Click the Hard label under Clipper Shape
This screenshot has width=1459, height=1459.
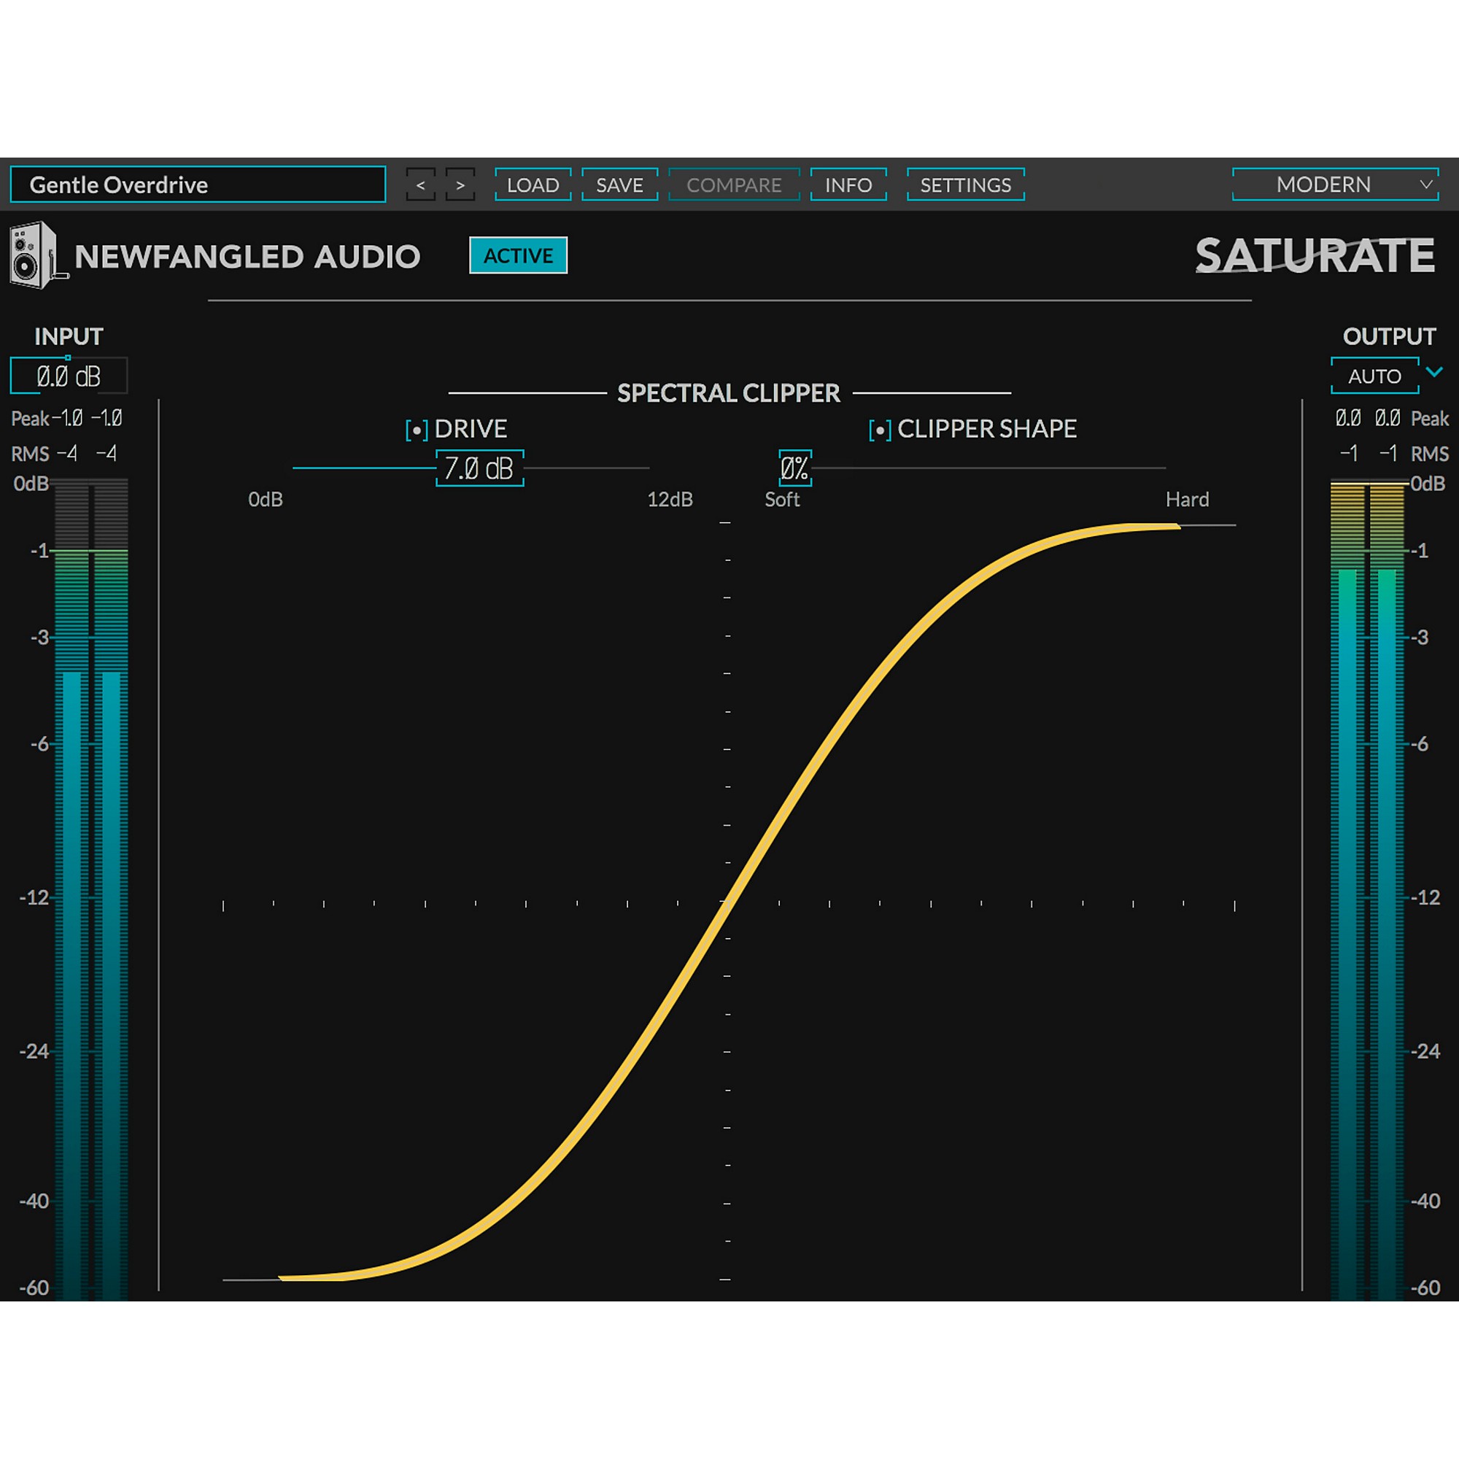pyautogui.click(x=1187, y=499)
